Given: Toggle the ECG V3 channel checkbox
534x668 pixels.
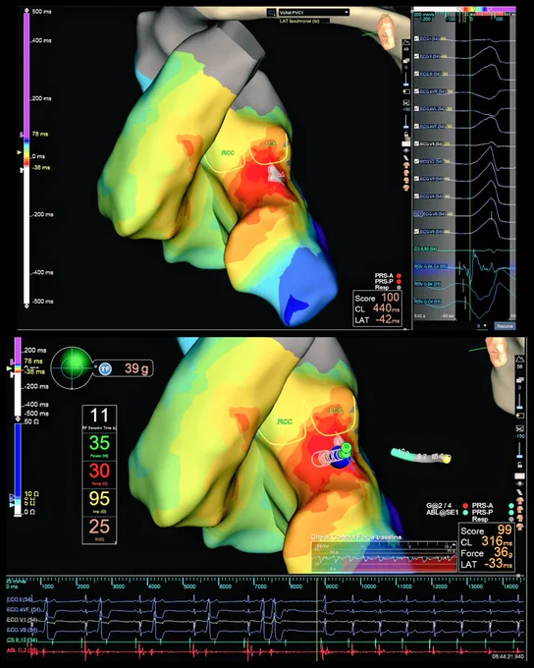Looking at the screenshot, I should point(417,179).
